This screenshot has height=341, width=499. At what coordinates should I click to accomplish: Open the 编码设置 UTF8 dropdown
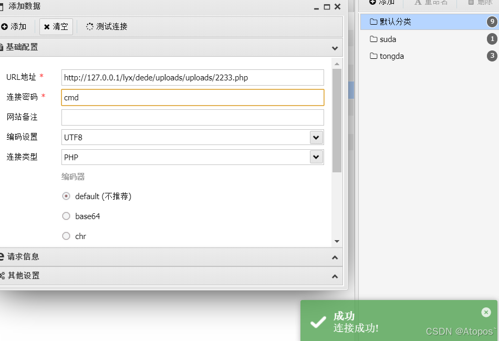(x=316, y=137)
